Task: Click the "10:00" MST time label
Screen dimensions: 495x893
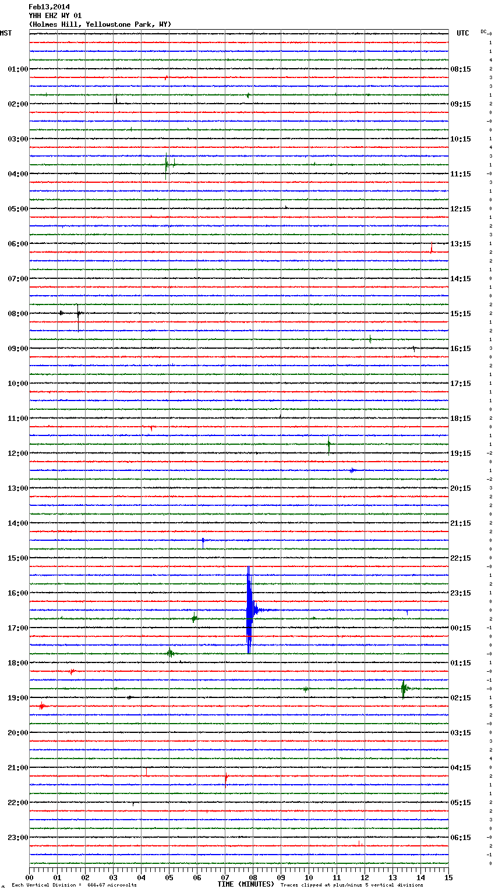Action: coord(17,384)
